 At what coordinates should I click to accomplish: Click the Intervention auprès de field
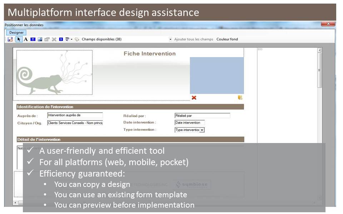(75, 115)
